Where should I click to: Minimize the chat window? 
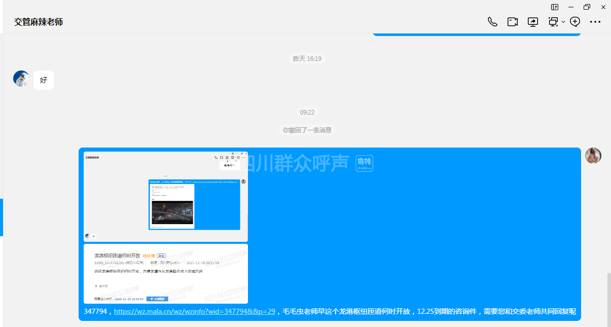pyautogui.click(x=571, y=7)
